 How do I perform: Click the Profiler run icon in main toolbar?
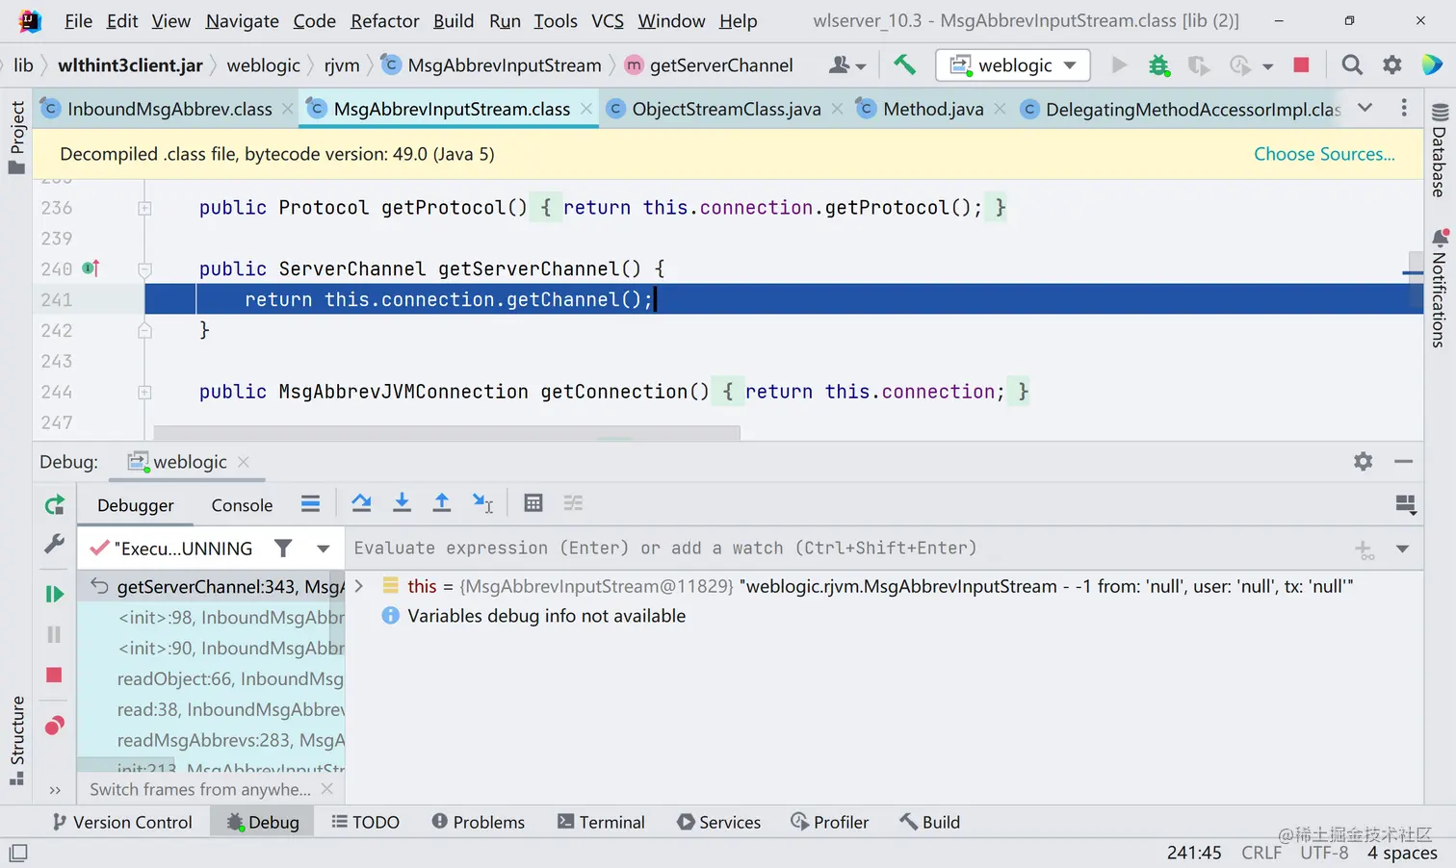(x=1239, y=64)
